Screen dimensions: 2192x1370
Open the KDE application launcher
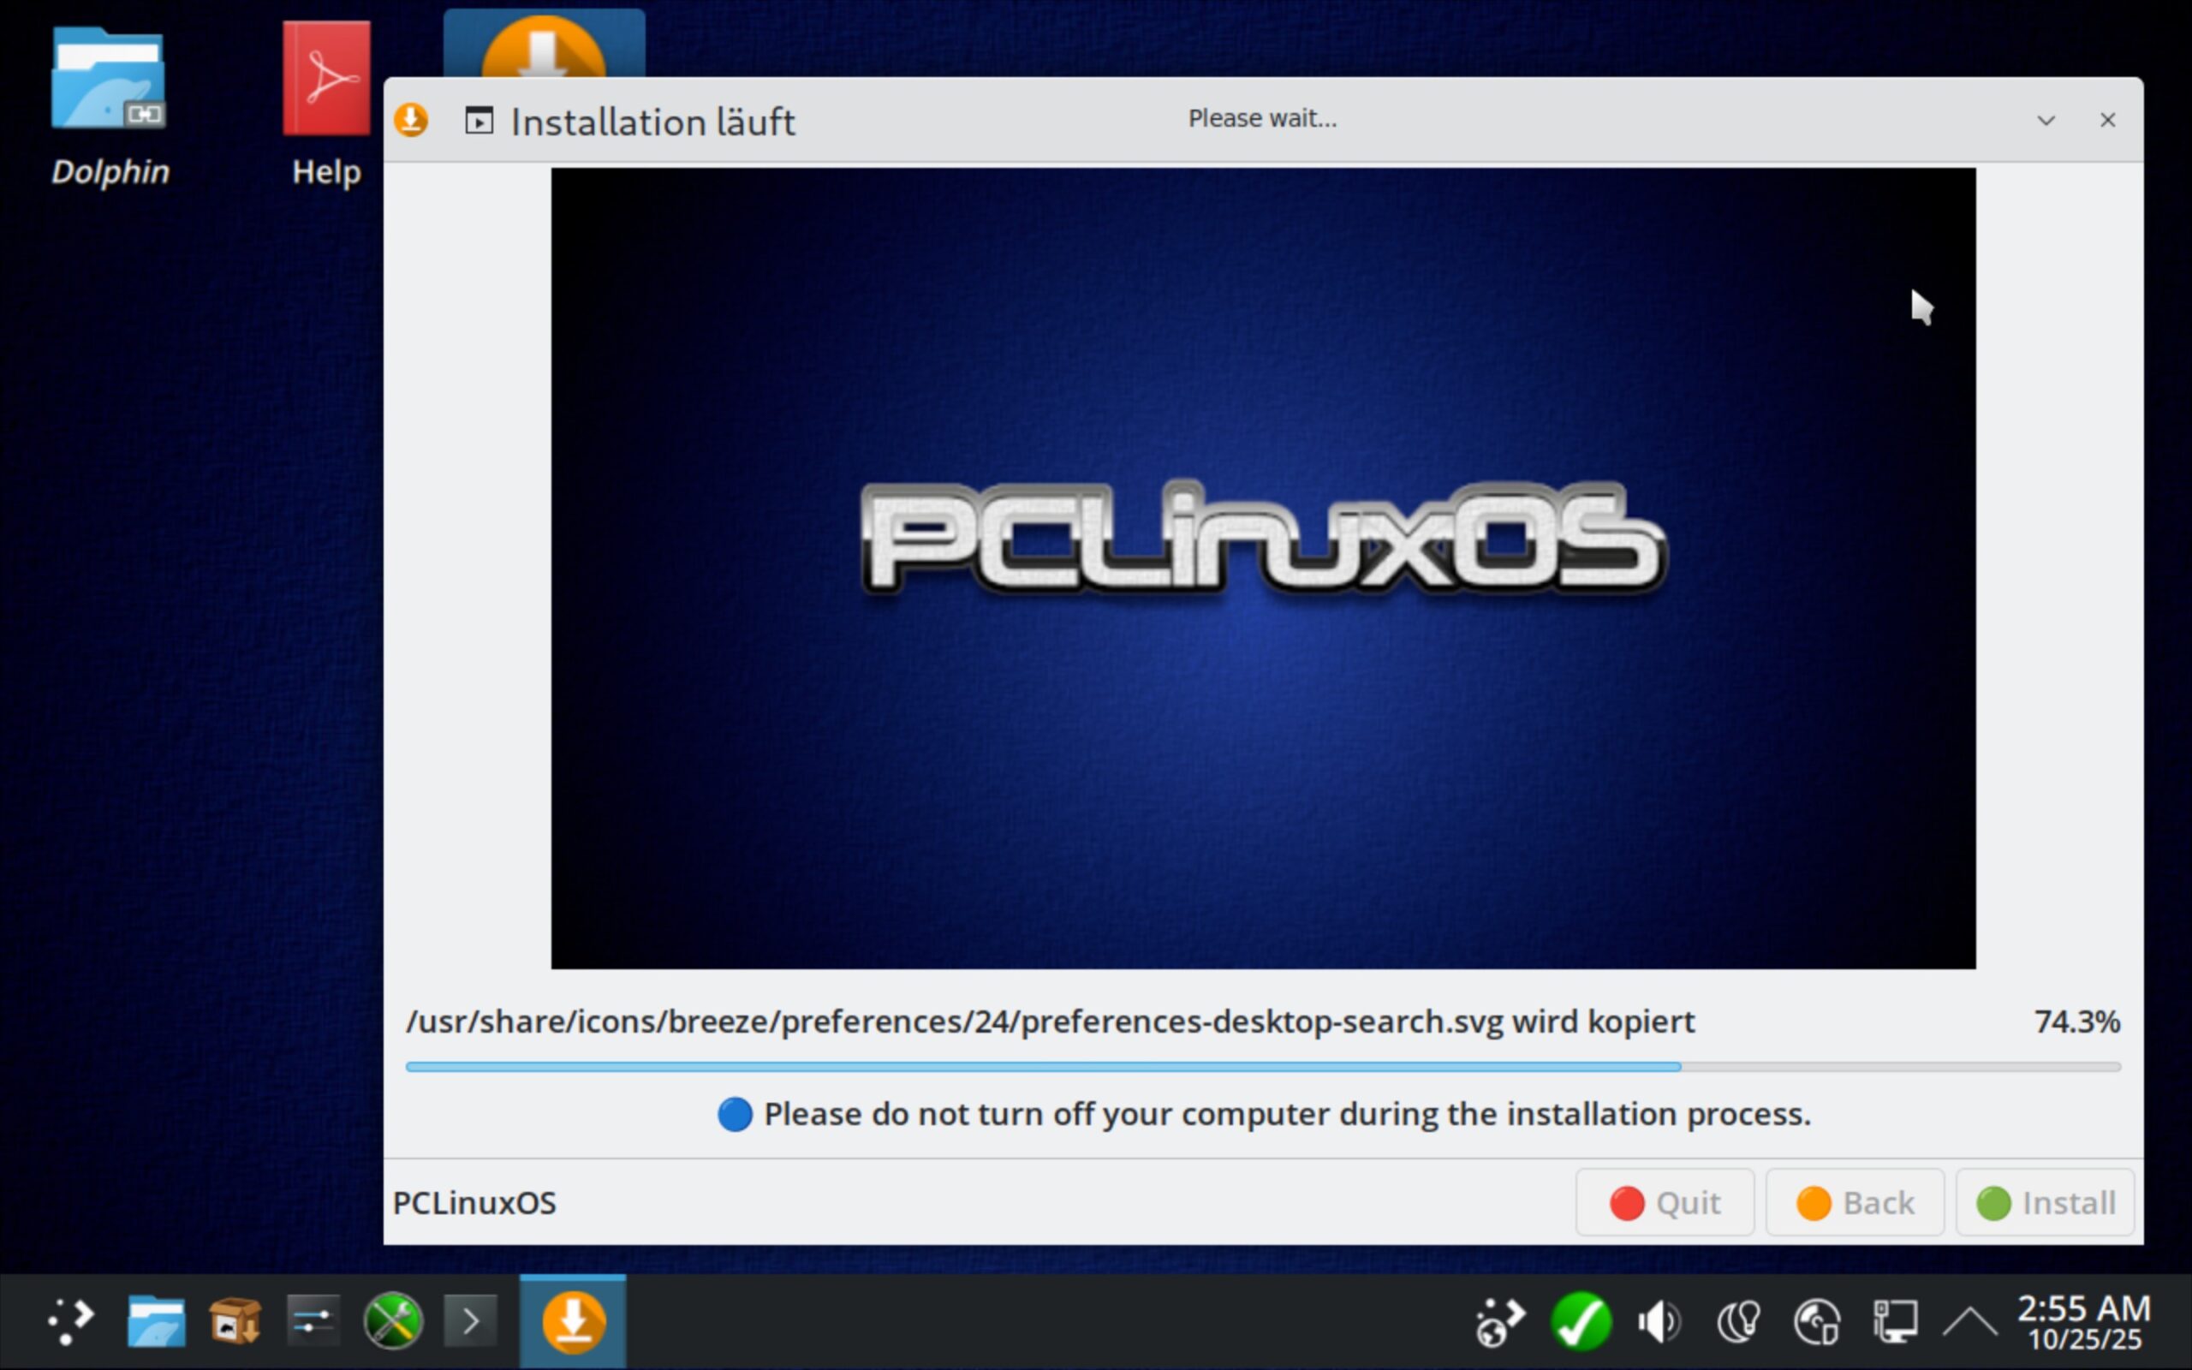coord(71,1321)
